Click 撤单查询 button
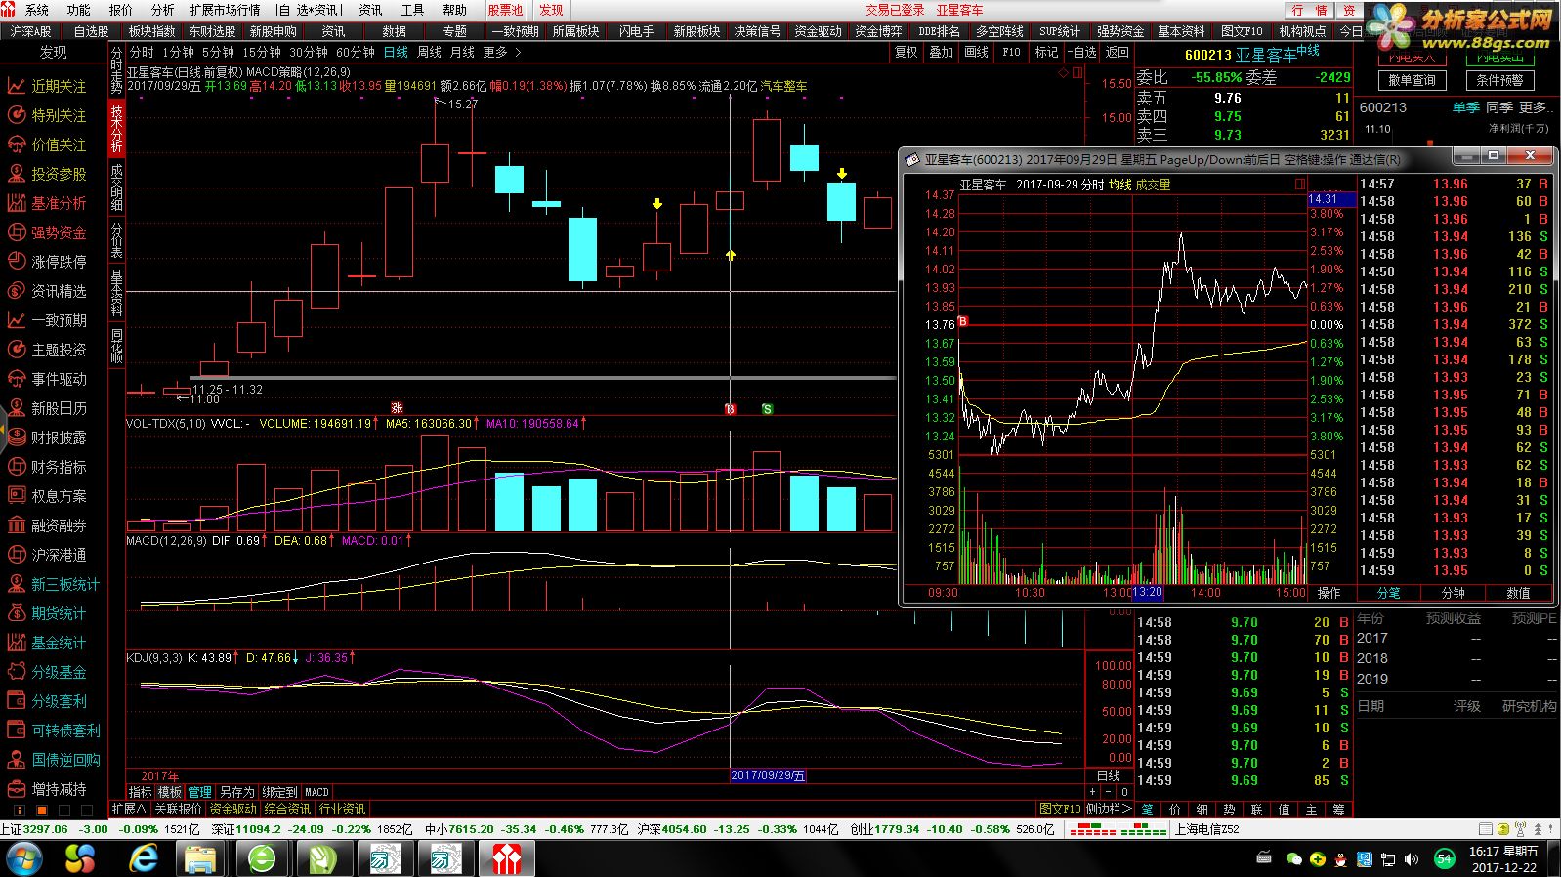Viewport: 1561px width, 877px height. 1413,80
